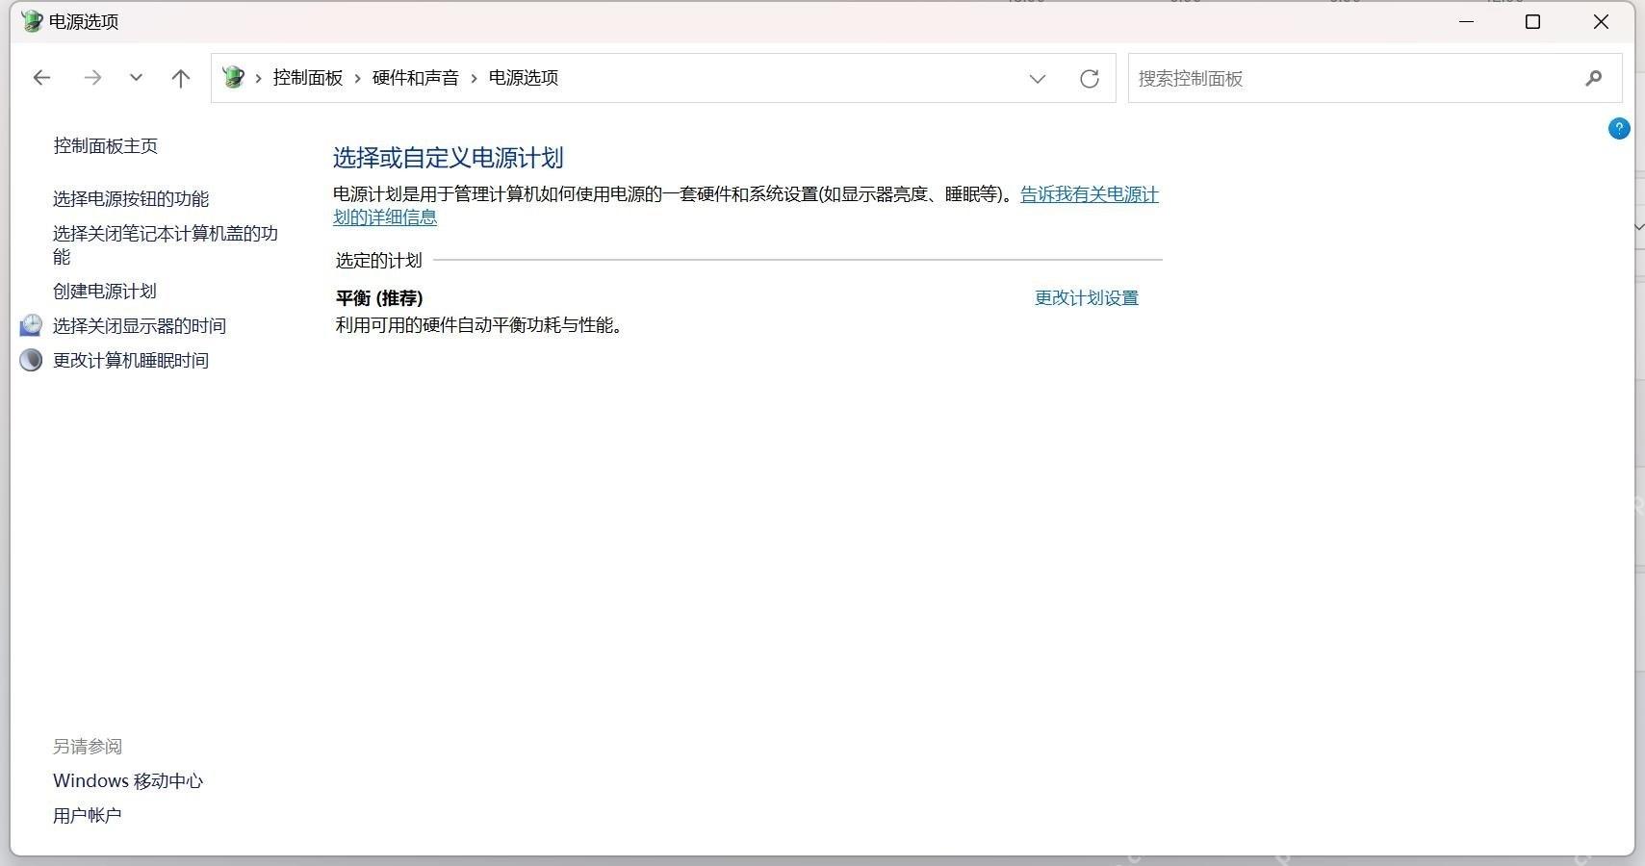This screenshot has height=866, width=1645.
Task: Click the 利用可用的硬件自动平衡功耗与性能 description
Action: point(480,325)
